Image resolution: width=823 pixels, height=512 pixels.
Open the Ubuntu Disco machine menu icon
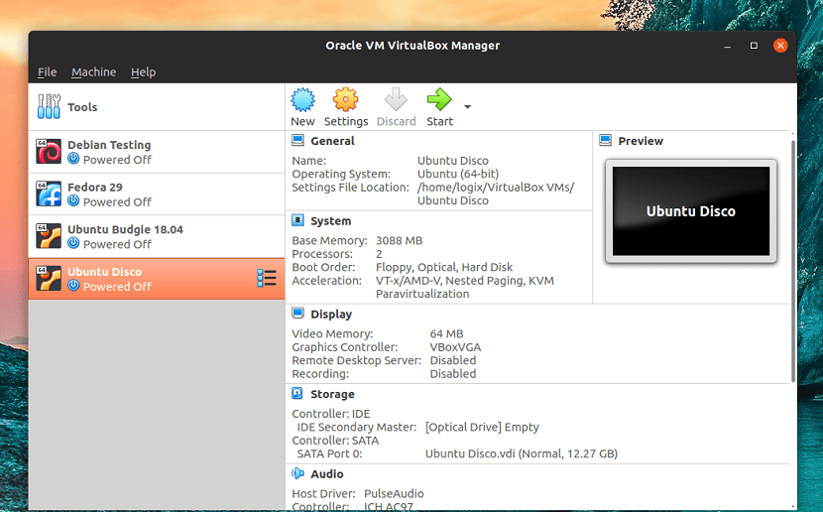(x=266, y=279)
